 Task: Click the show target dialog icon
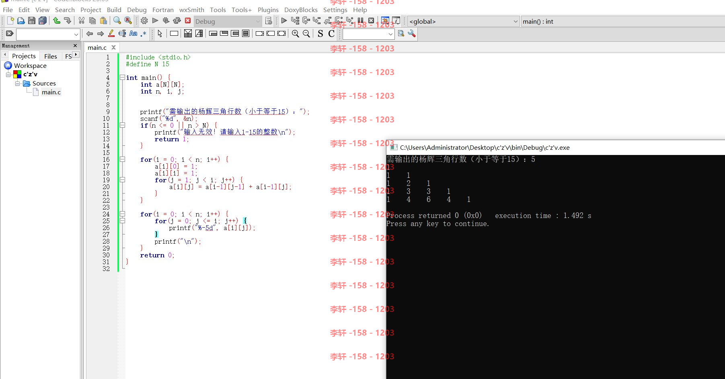[269, 20]
